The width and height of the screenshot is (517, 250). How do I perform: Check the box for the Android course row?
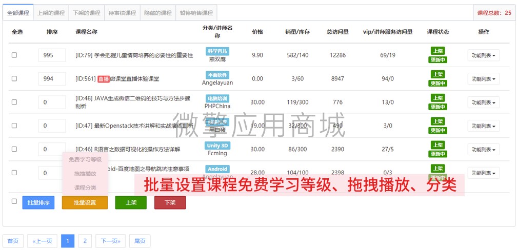pyautogui.click(x=14, y=173)
